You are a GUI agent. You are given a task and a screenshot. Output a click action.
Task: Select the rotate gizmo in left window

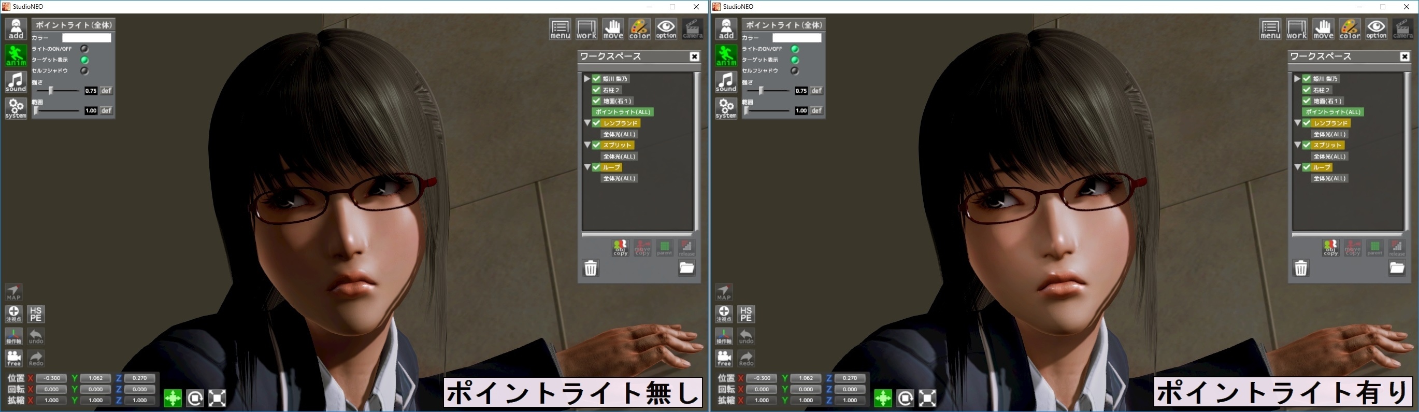click(x=195, y=397)
